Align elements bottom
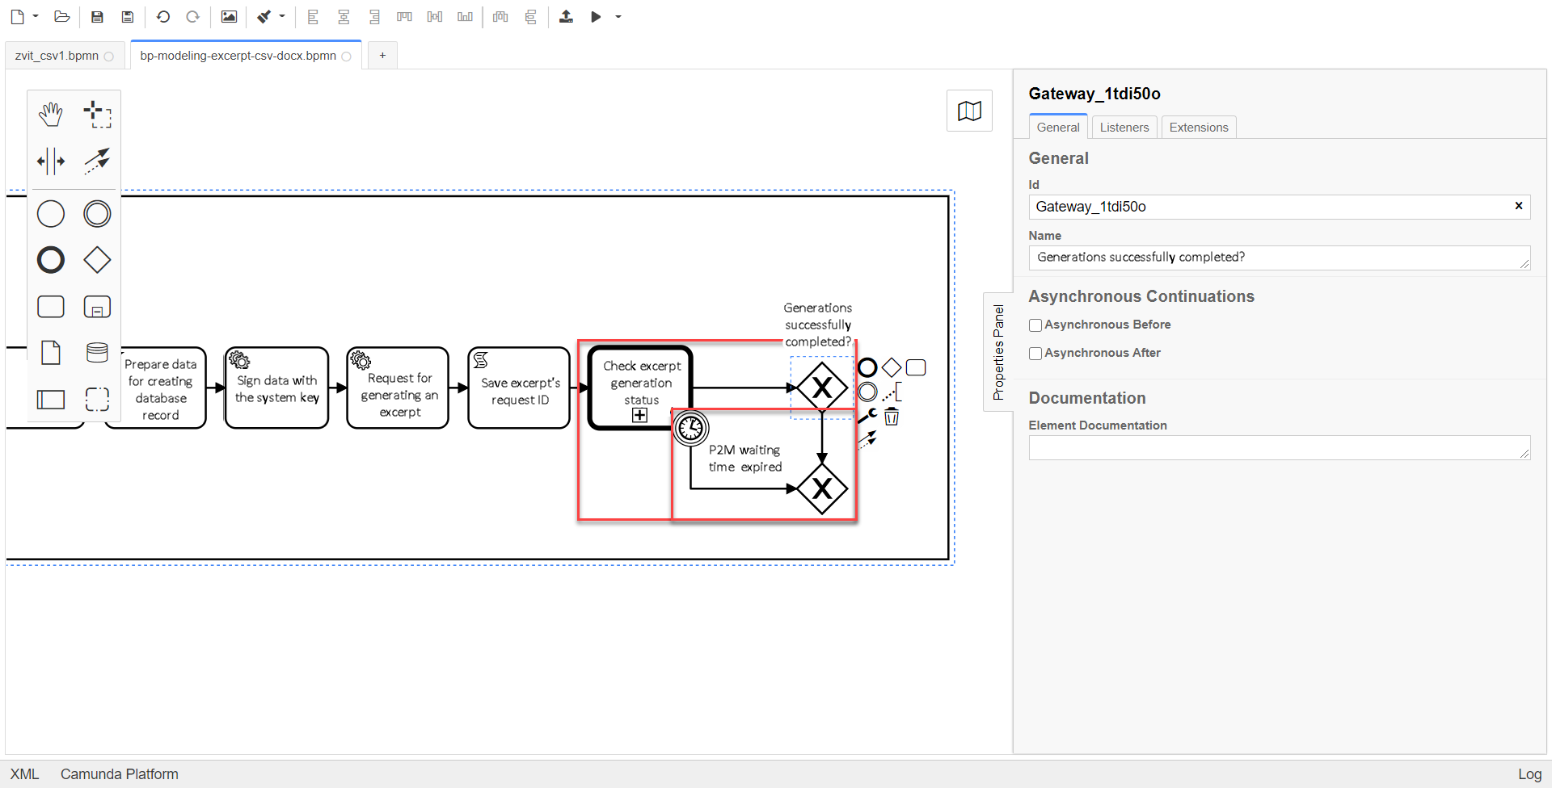This screenshot has height=788, width=1552. 465,16
